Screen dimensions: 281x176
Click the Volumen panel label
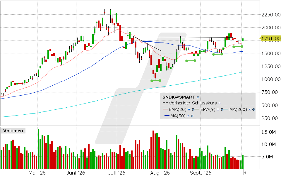(x=13, y=131)
